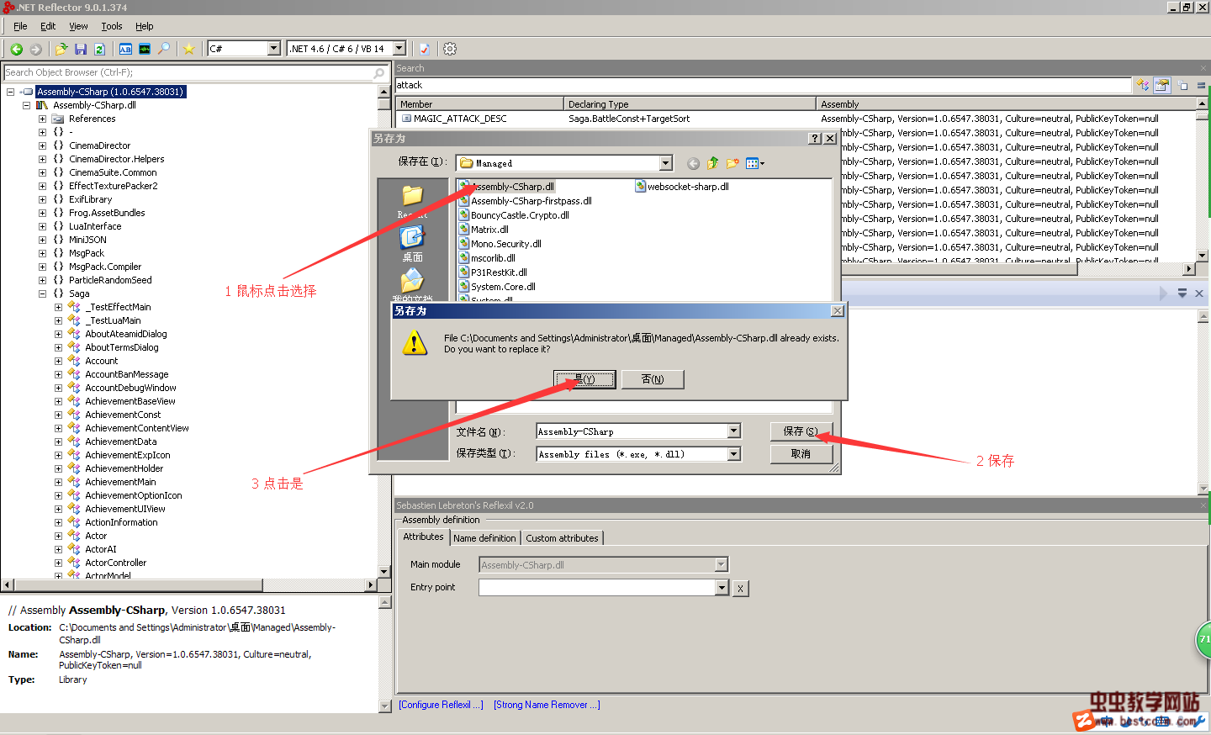Collapse the Saga namespace node
Screen dimensions: 1211x735
coord(42,293)
